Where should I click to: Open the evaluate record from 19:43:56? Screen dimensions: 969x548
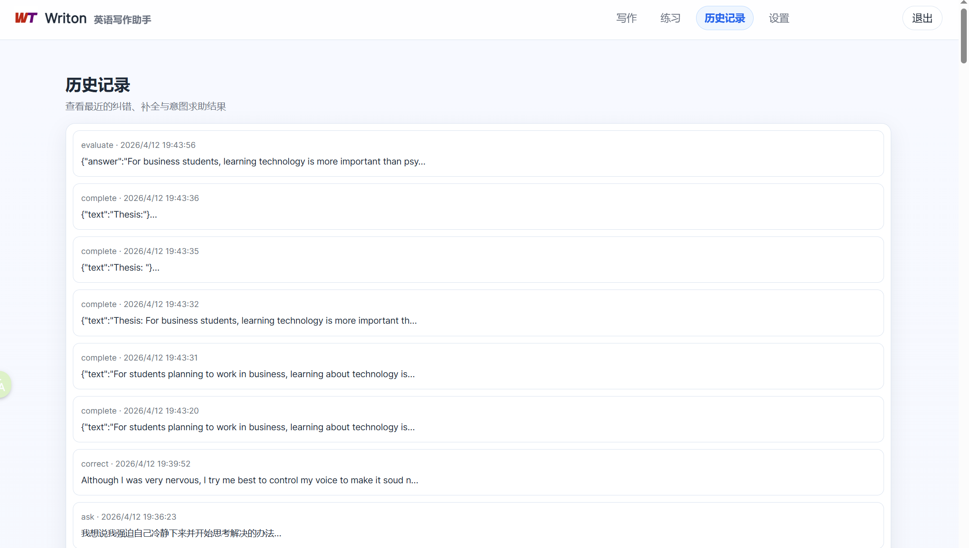tap(478, 154)
